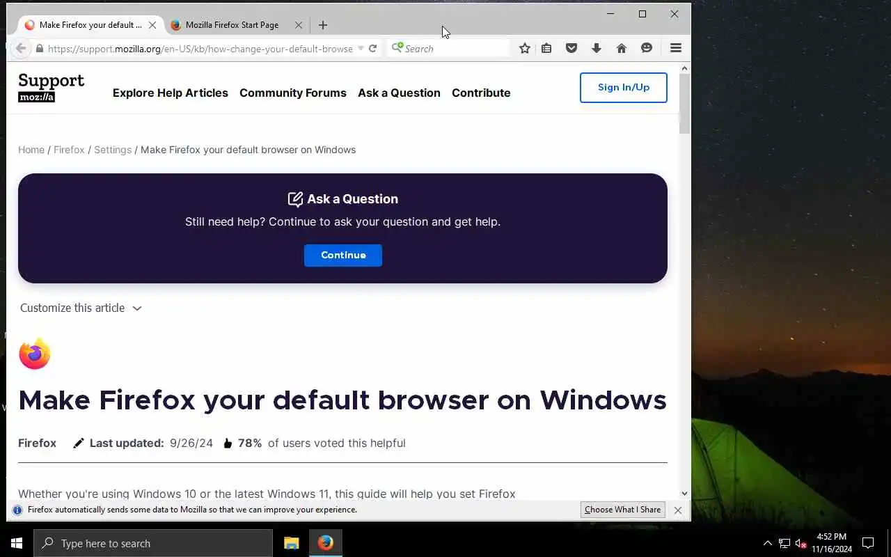Go to Firefox breadcrumb link

tap(69, 150)
